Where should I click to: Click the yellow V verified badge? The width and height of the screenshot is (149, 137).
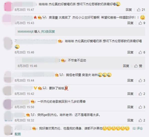coord(35,88)
